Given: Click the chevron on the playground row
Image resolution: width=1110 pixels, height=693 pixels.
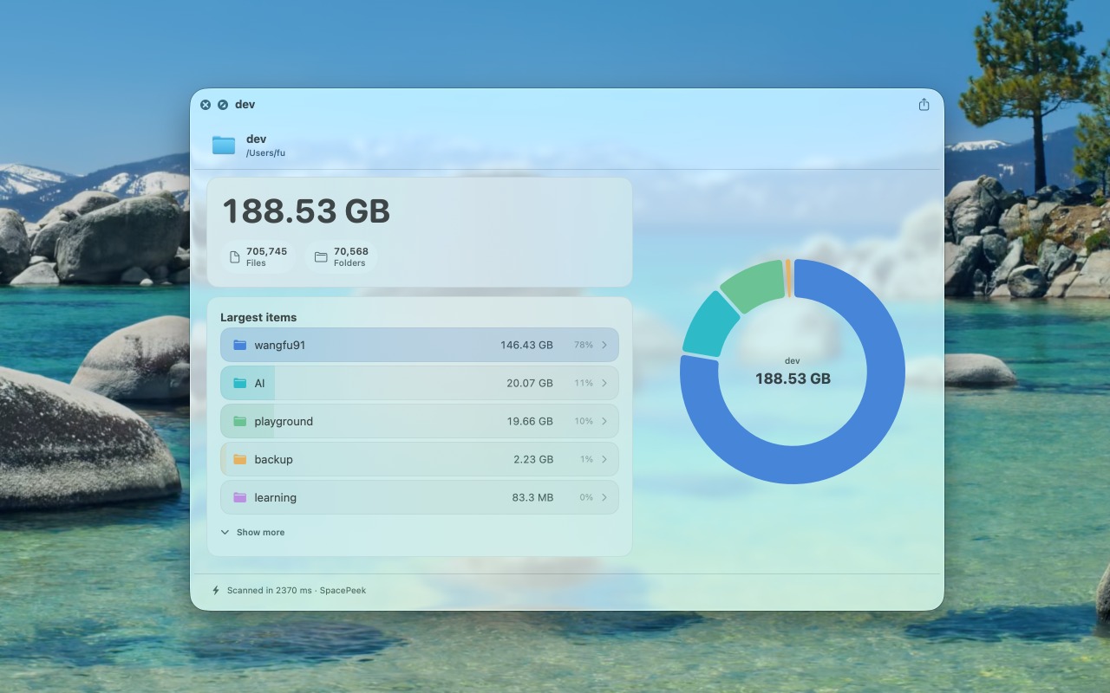Looking at the screenshot, I should pyautogui.click(x=604, y=421).
